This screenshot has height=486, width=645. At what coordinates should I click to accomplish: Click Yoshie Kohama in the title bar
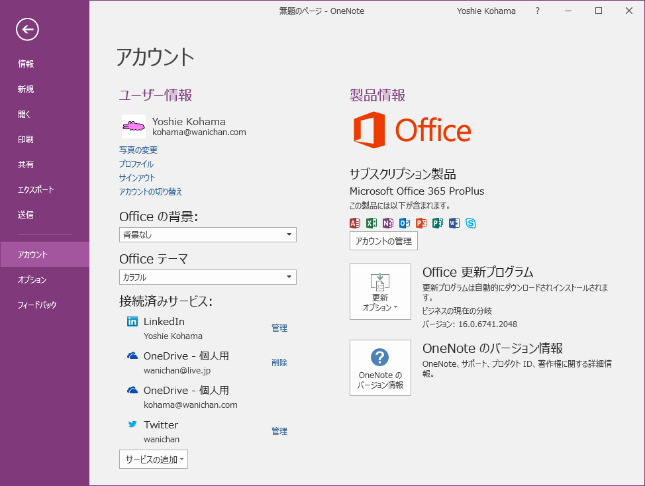(486, 11)
